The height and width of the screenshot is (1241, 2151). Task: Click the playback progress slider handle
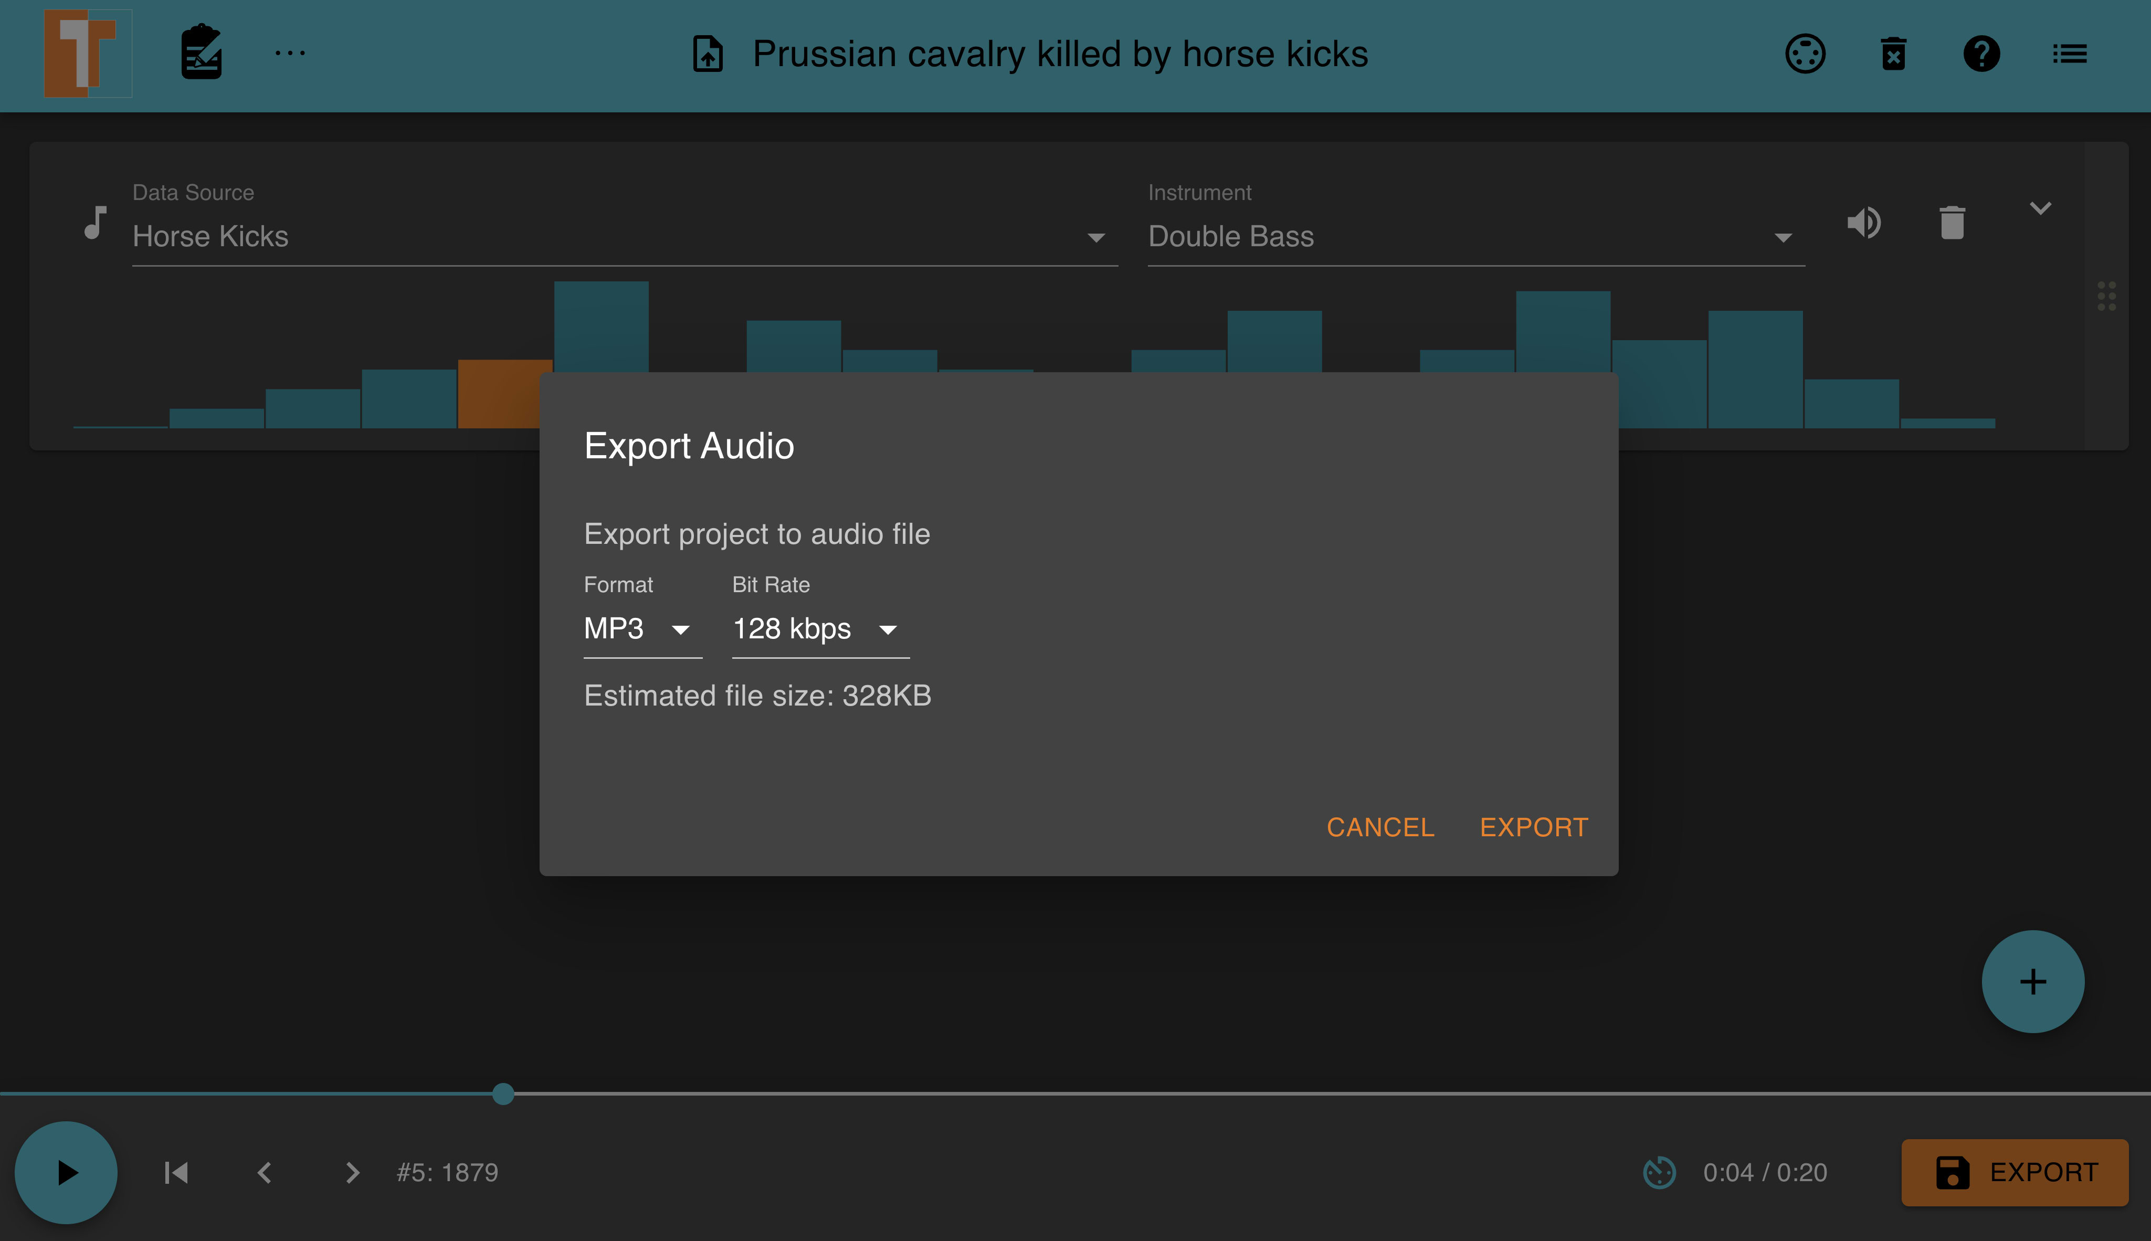(x=503, y=1093)
